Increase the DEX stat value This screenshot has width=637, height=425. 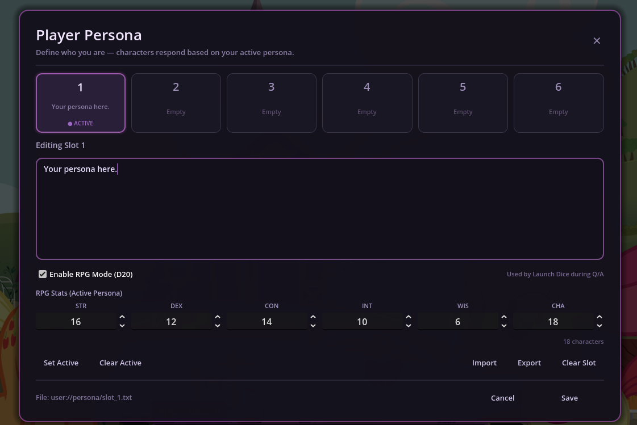(x=217, y=317)
